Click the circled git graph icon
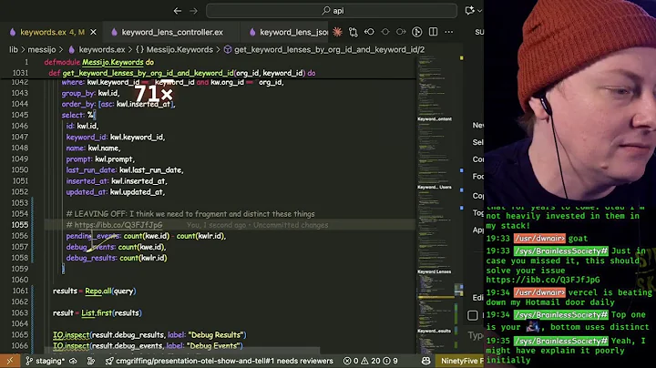The width and height of the screenshot is (656, 368). (416, 32)
